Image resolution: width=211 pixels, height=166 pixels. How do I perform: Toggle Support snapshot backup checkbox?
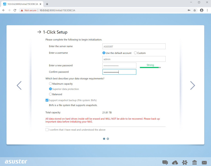[47, 100]
